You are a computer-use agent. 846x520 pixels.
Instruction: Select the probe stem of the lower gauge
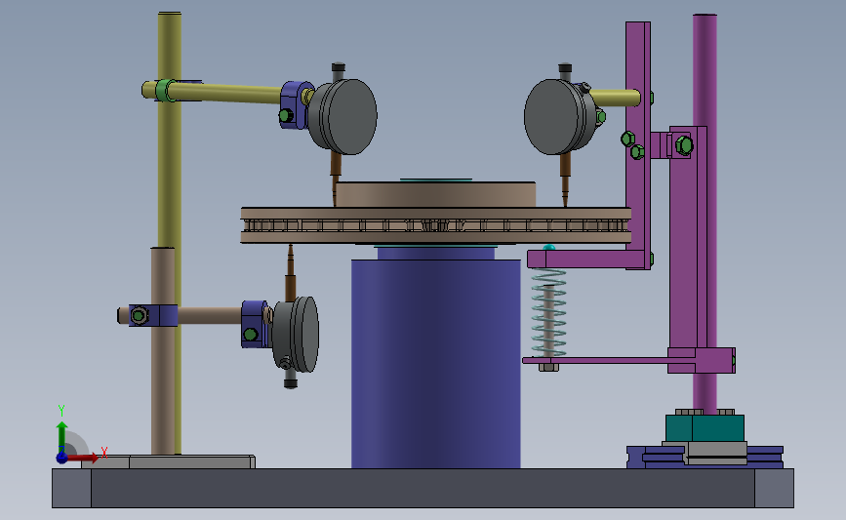point(290,272)
